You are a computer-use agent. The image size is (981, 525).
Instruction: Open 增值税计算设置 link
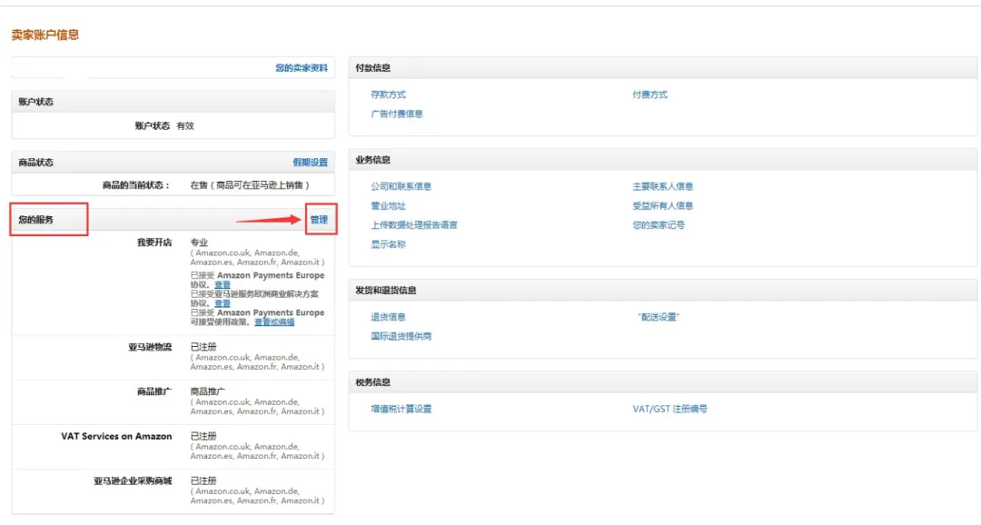pos(401,409)
